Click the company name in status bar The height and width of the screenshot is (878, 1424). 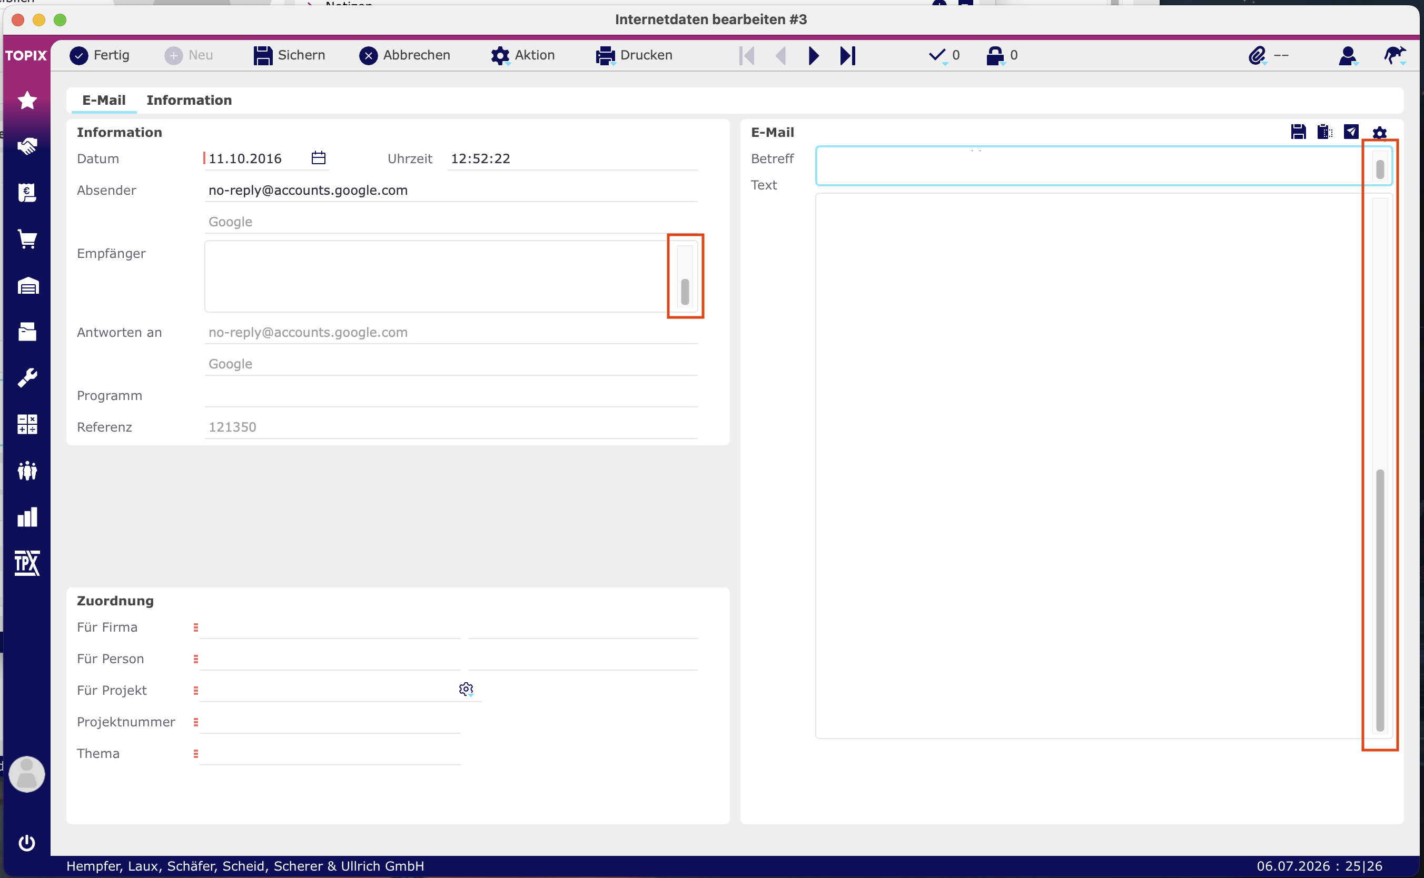[244, 866]
